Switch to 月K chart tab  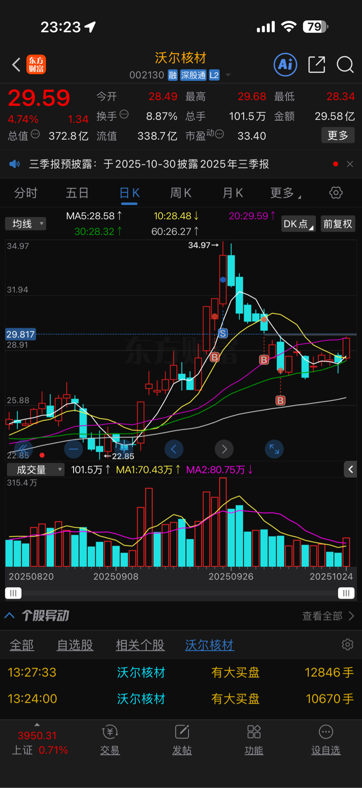pos(232,193)
